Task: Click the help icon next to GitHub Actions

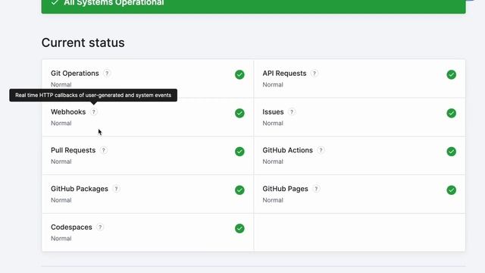Action: (321, 150)
